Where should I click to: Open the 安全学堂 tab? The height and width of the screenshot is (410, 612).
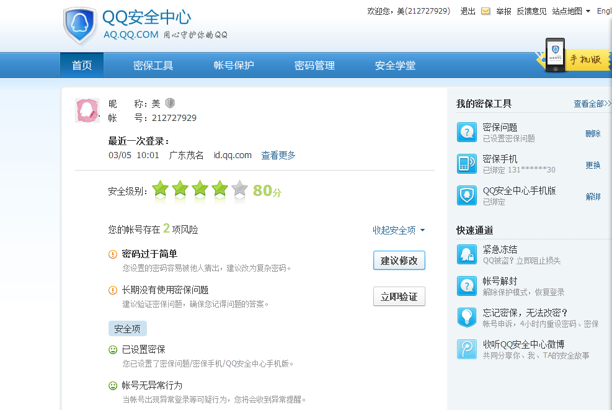coord(395,65)
